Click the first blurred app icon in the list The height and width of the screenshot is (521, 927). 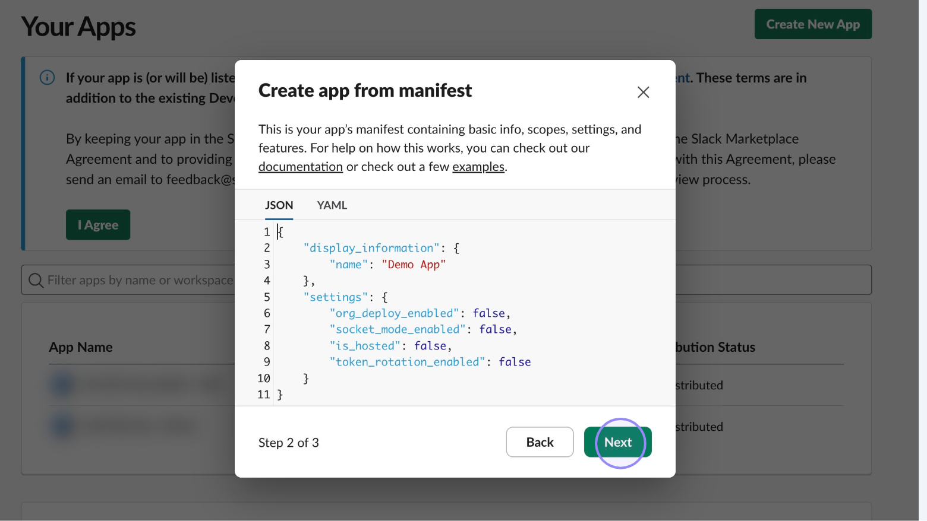62,385
